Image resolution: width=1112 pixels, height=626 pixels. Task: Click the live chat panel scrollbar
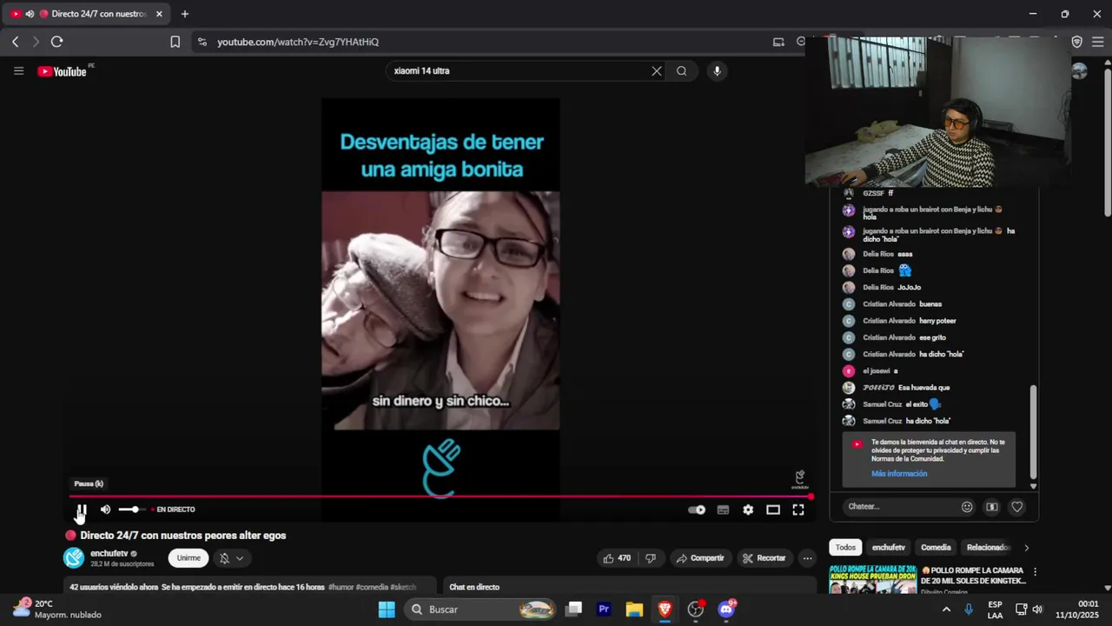click(x=1033, y=431)
